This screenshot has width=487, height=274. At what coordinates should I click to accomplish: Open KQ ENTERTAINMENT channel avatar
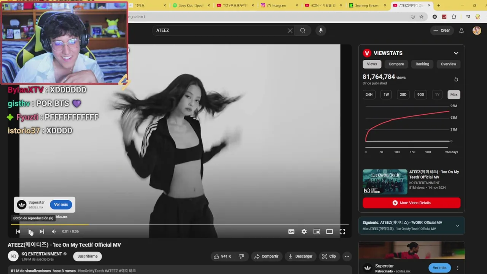point(13,256)
